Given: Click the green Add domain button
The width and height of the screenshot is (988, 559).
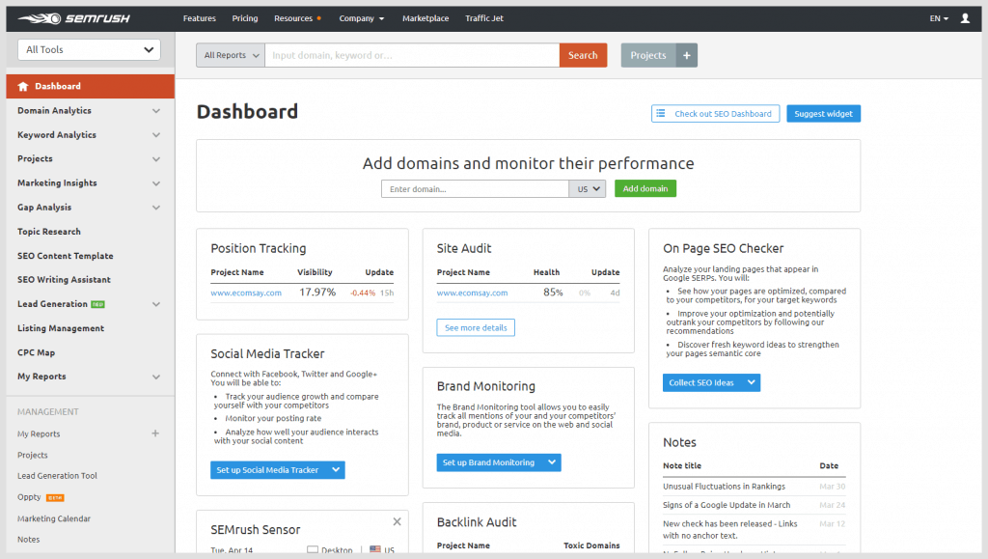Looking at the screenshot, I should click(645, 188).
